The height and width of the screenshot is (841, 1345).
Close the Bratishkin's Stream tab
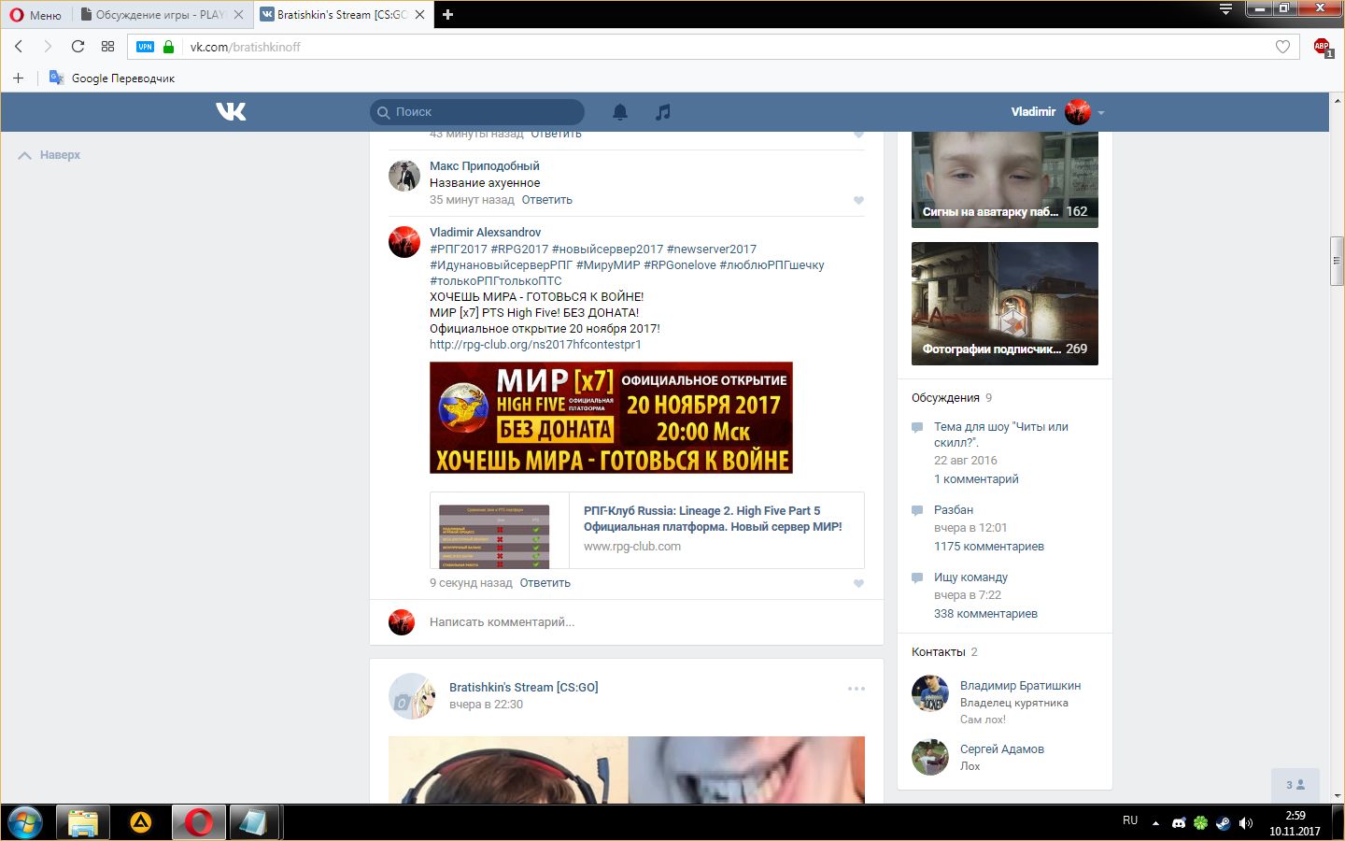pyautogui.click(x=419, y=15)
